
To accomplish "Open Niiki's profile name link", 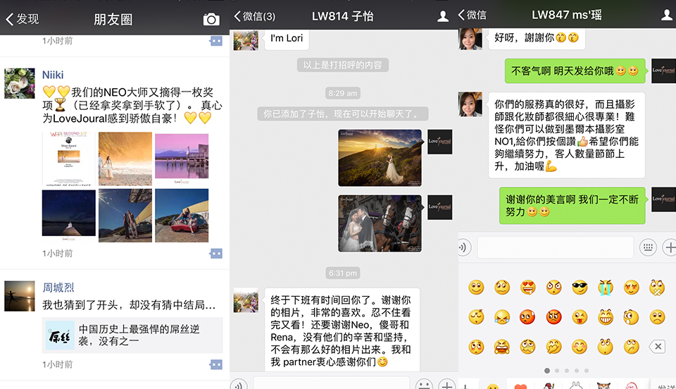I will click(x=54, y=74).
